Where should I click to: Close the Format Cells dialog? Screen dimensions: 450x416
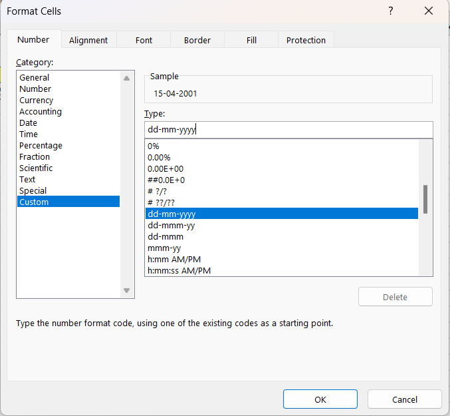429,11
